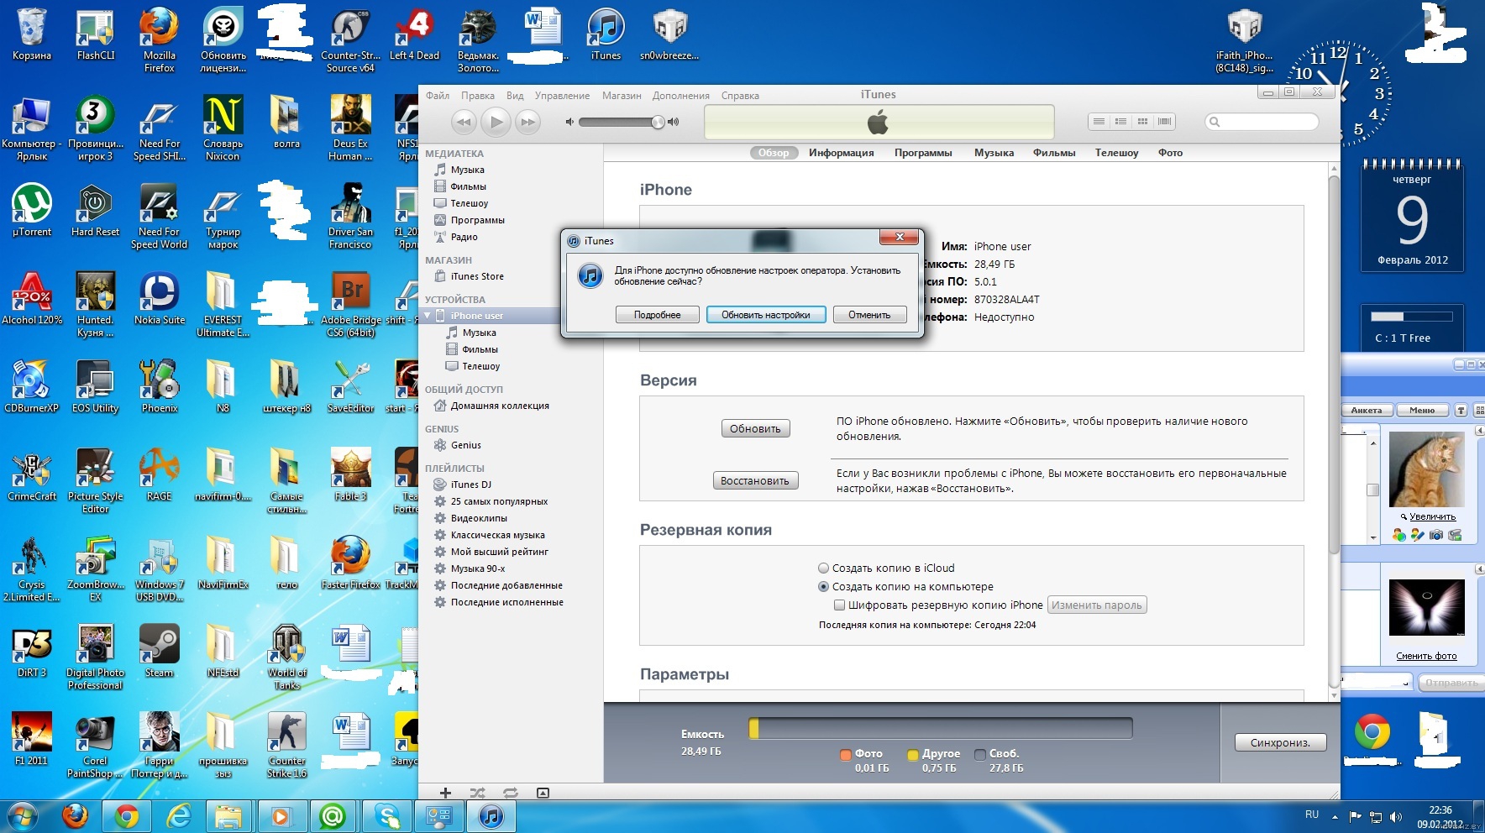1485x833 pixels.
Task: Click the taskbar volume tray icon
Action: click(1396, 816)
